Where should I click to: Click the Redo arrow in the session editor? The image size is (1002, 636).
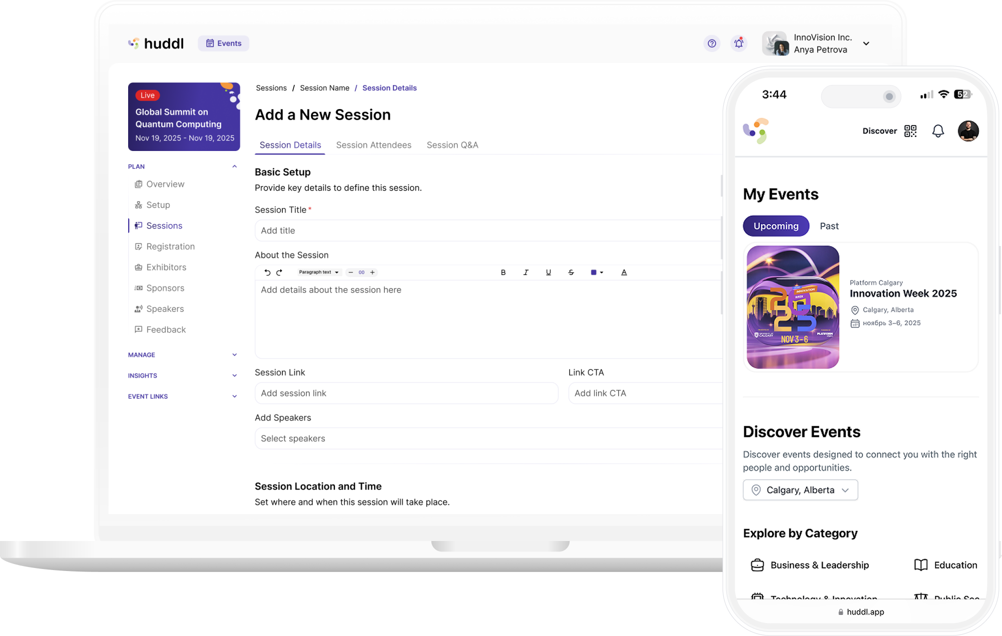tap(280, 272)
